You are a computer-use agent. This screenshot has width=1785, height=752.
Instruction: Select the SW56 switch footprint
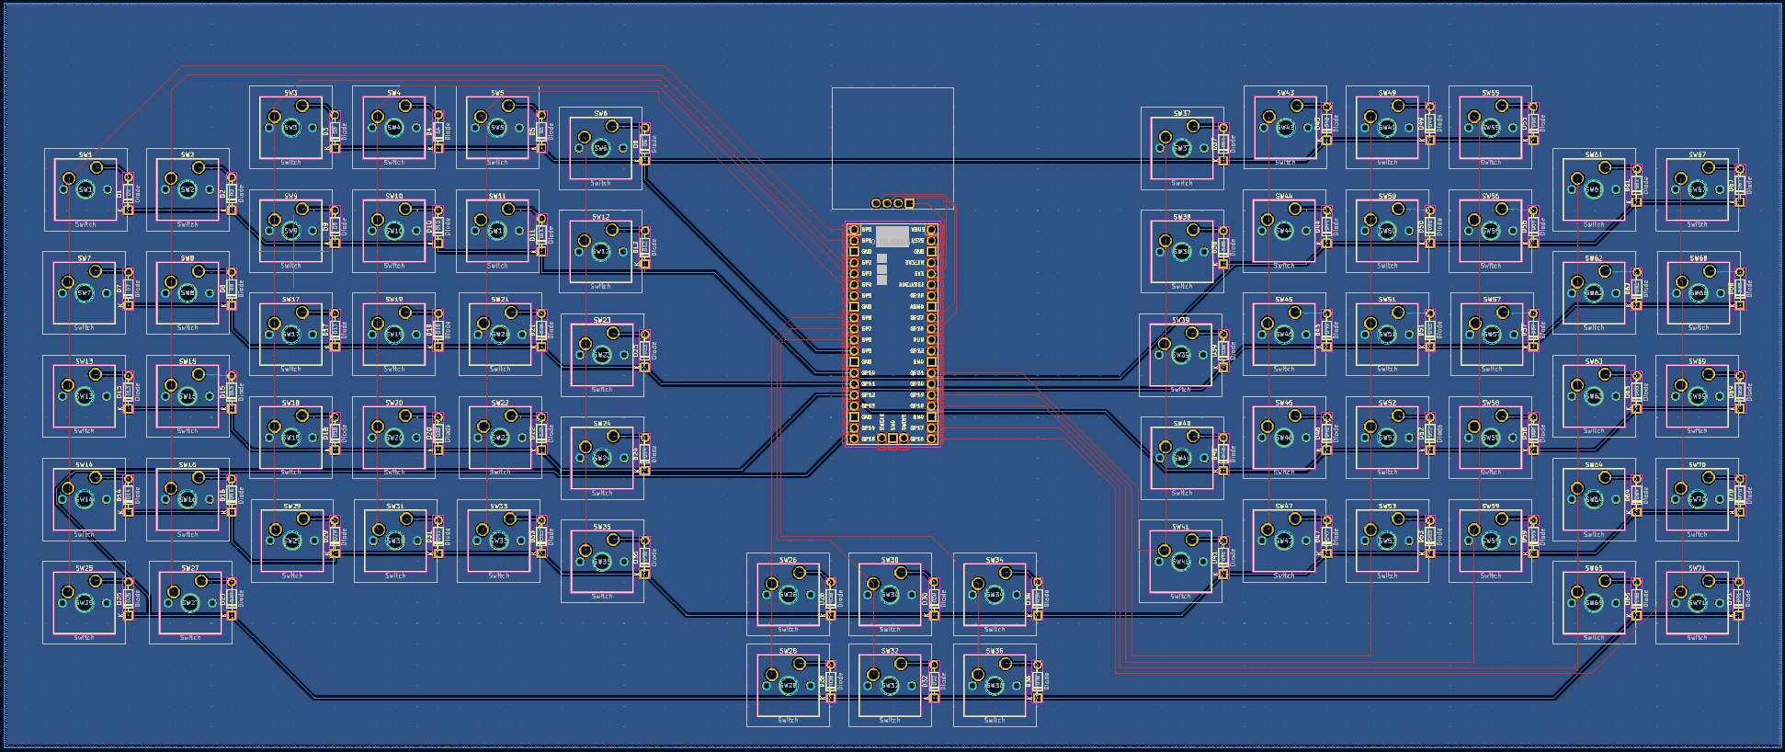pos(1490,231)
